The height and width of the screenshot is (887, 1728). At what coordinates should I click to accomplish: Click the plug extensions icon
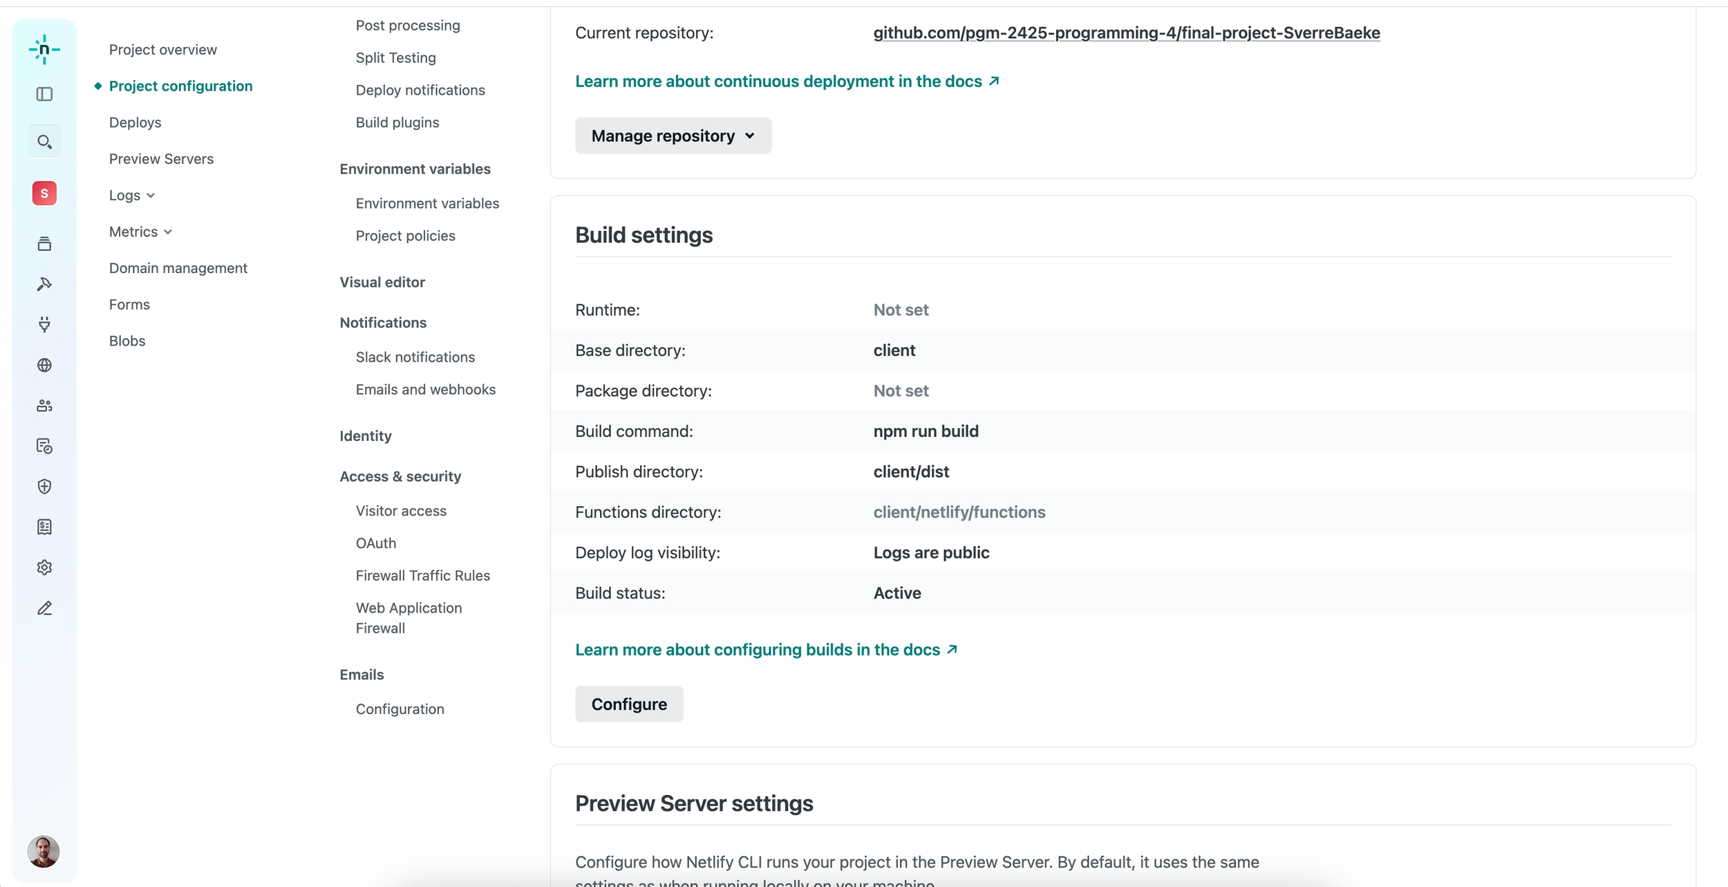point(44,324)
